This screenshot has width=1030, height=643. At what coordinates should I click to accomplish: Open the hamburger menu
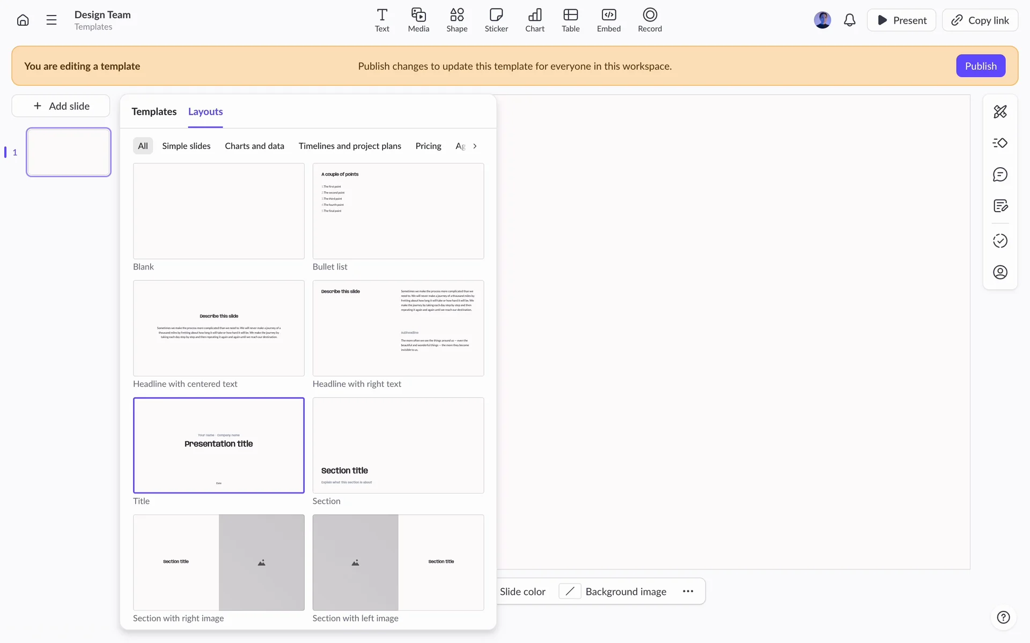point(51,20)
